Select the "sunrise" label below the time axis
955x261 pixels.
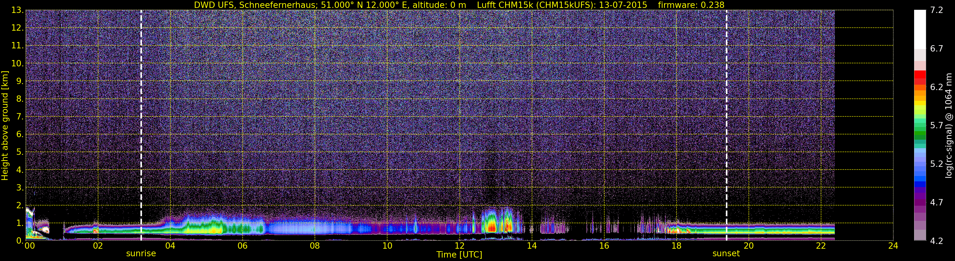click(x=141, y=254)
